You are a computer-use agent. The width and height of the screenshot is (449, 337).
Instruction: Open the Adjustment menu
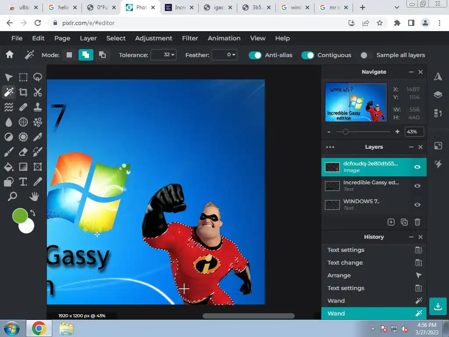pos(154,38)
